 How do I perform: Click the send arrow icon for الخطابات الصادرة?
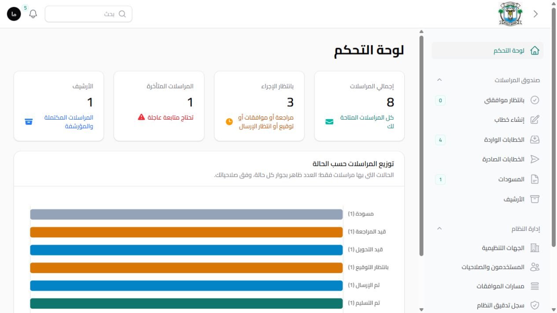[535, 159]
